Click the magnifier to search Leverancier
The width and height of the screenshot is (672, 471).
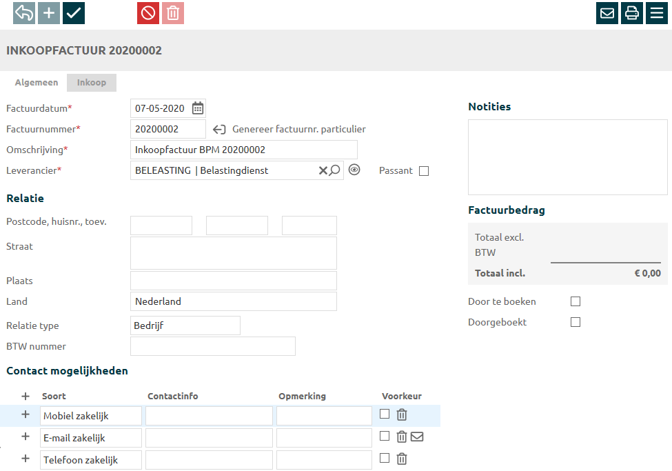coord(335,170)
